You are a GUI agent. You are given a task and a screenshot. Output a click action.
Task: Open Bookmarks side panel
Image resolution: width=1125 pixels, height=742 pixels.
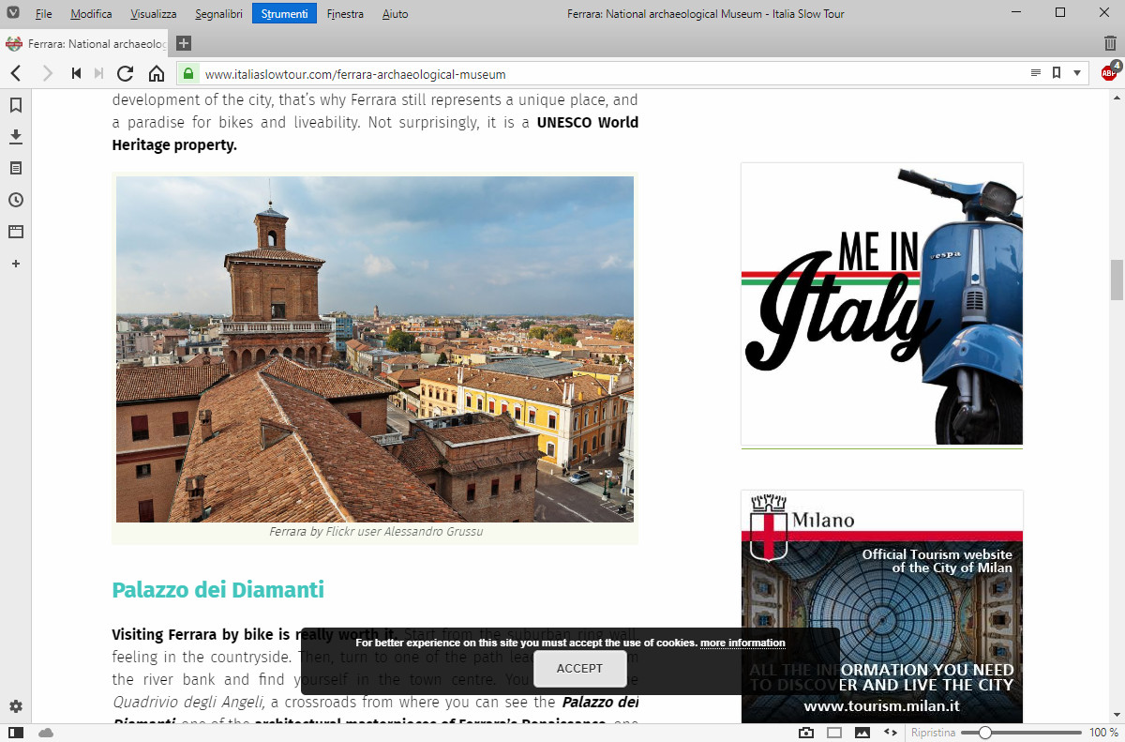16,105
